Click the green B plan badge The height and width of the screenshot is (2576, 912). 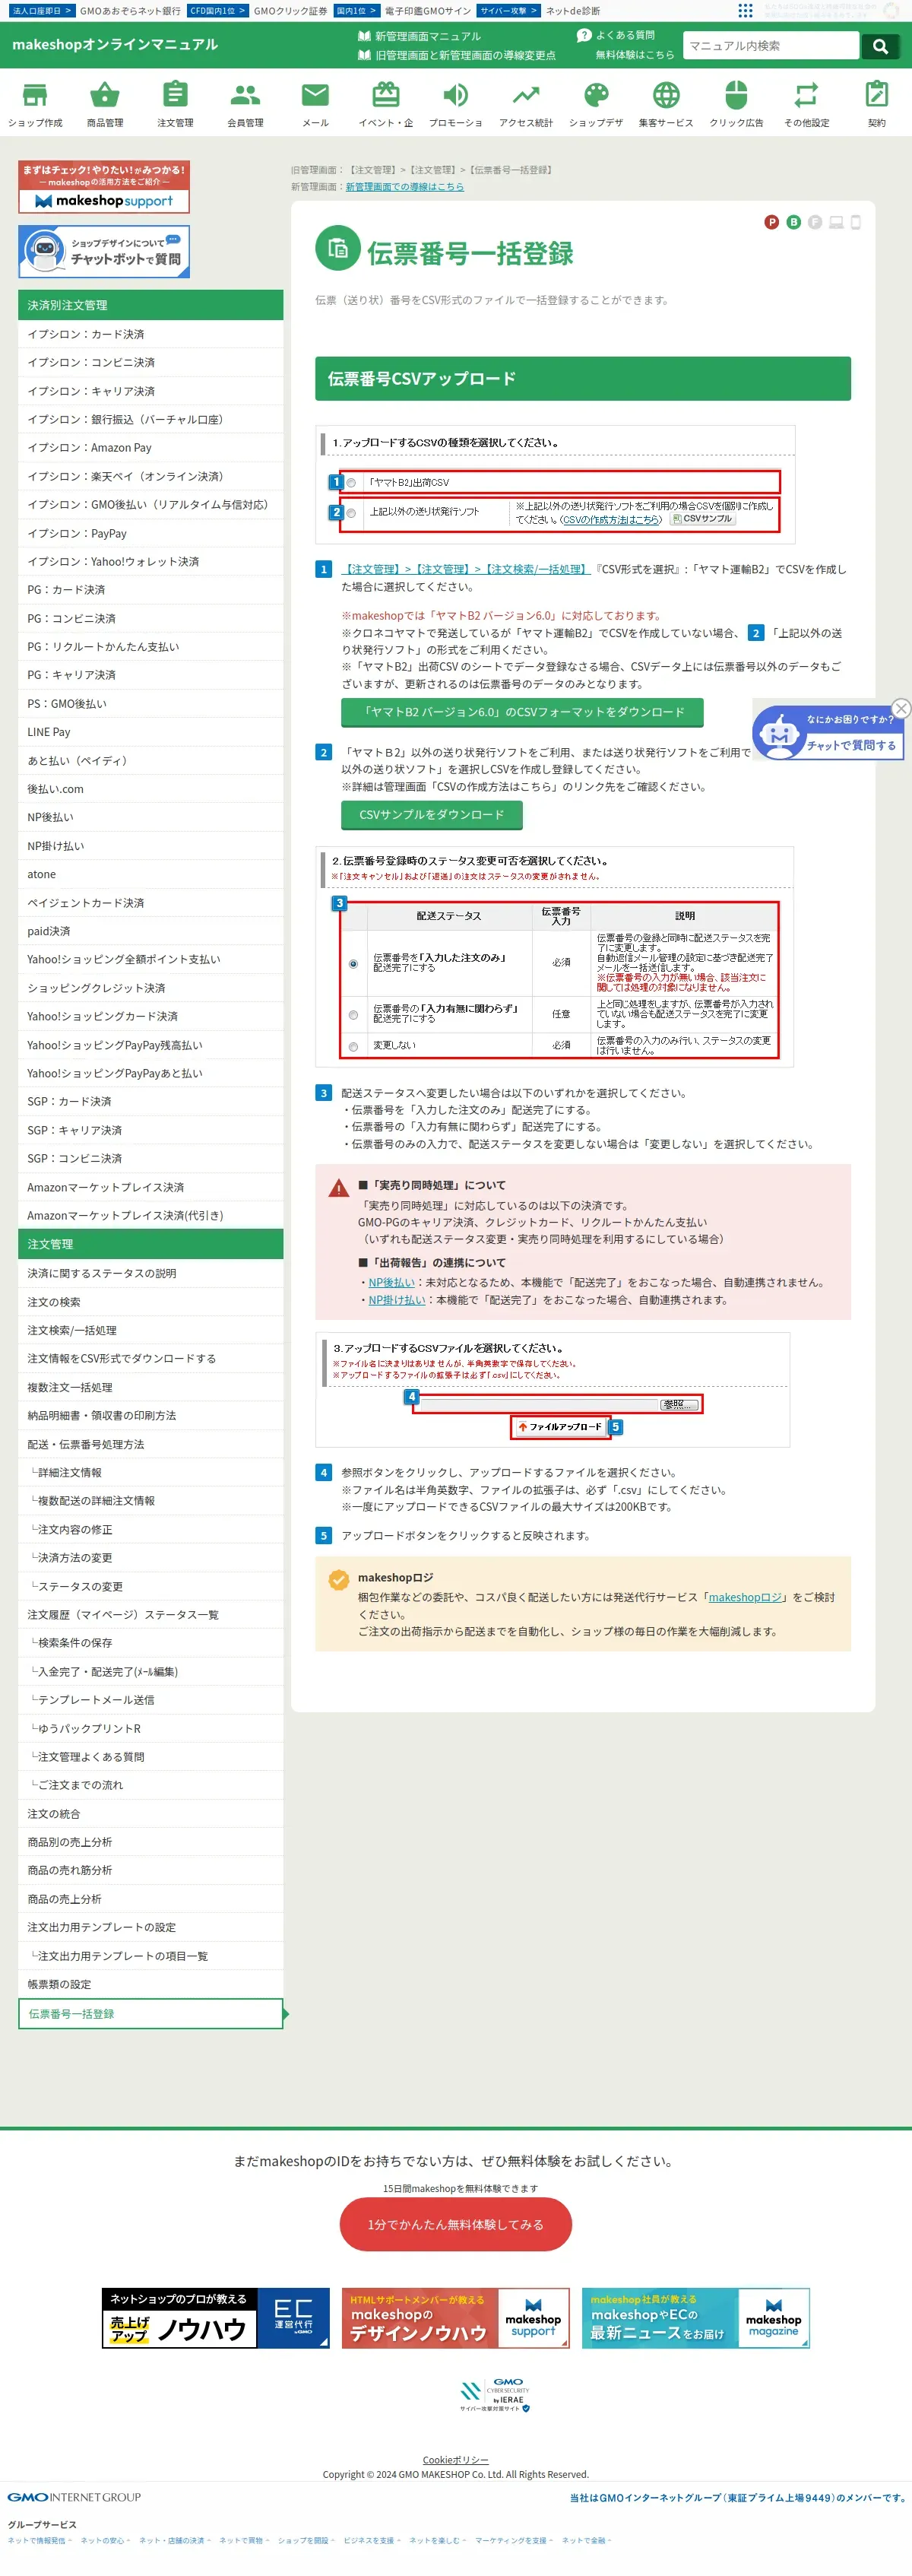(793, 222)
